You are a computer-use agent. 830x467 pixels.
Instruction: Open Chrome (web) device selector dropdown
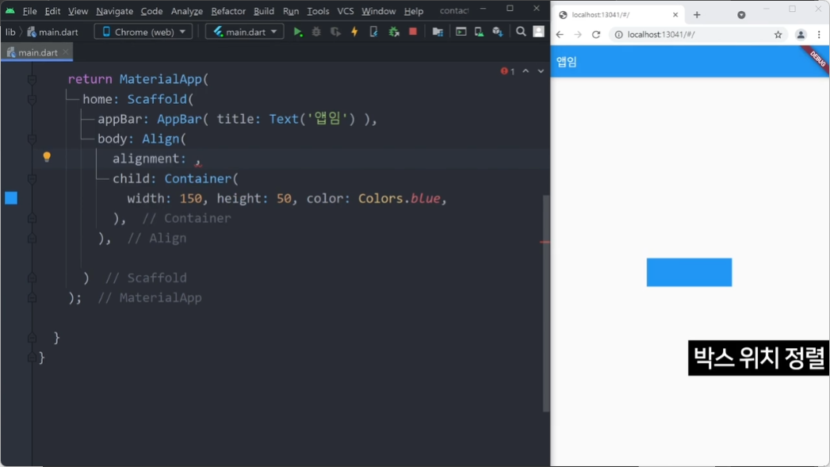143,32
